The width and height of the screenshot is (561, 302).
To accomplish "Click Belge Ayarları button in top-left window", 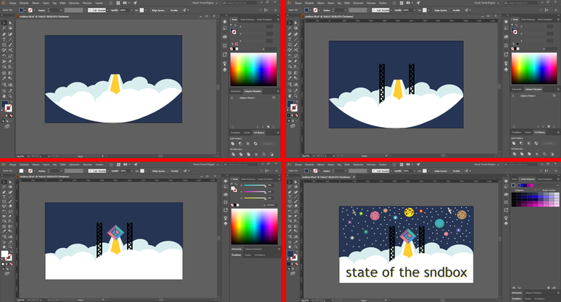I will tap(158, 10).
